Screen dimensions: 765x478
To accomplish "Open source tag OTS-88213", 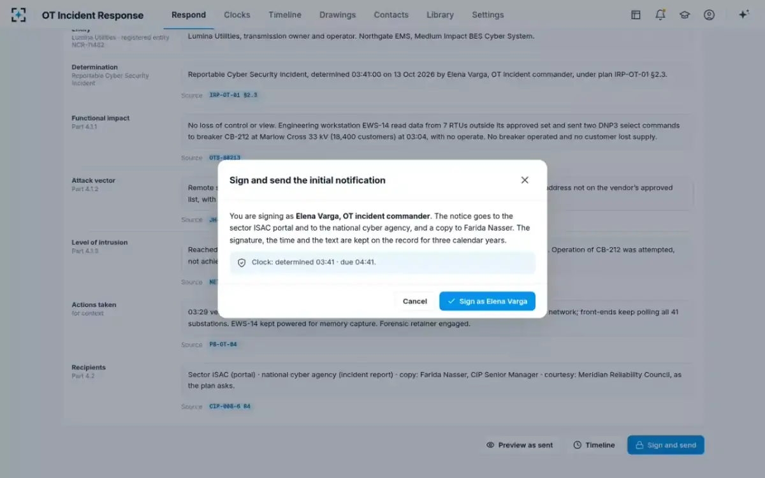I will (x=224, y=157).
